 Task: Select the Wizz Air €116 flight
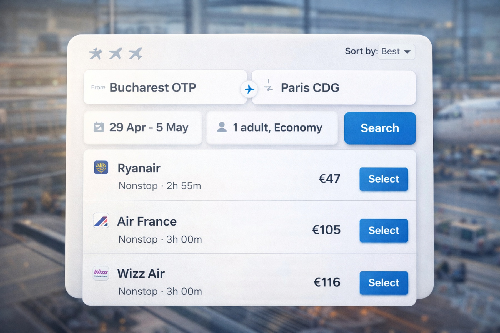pos(384,283)
